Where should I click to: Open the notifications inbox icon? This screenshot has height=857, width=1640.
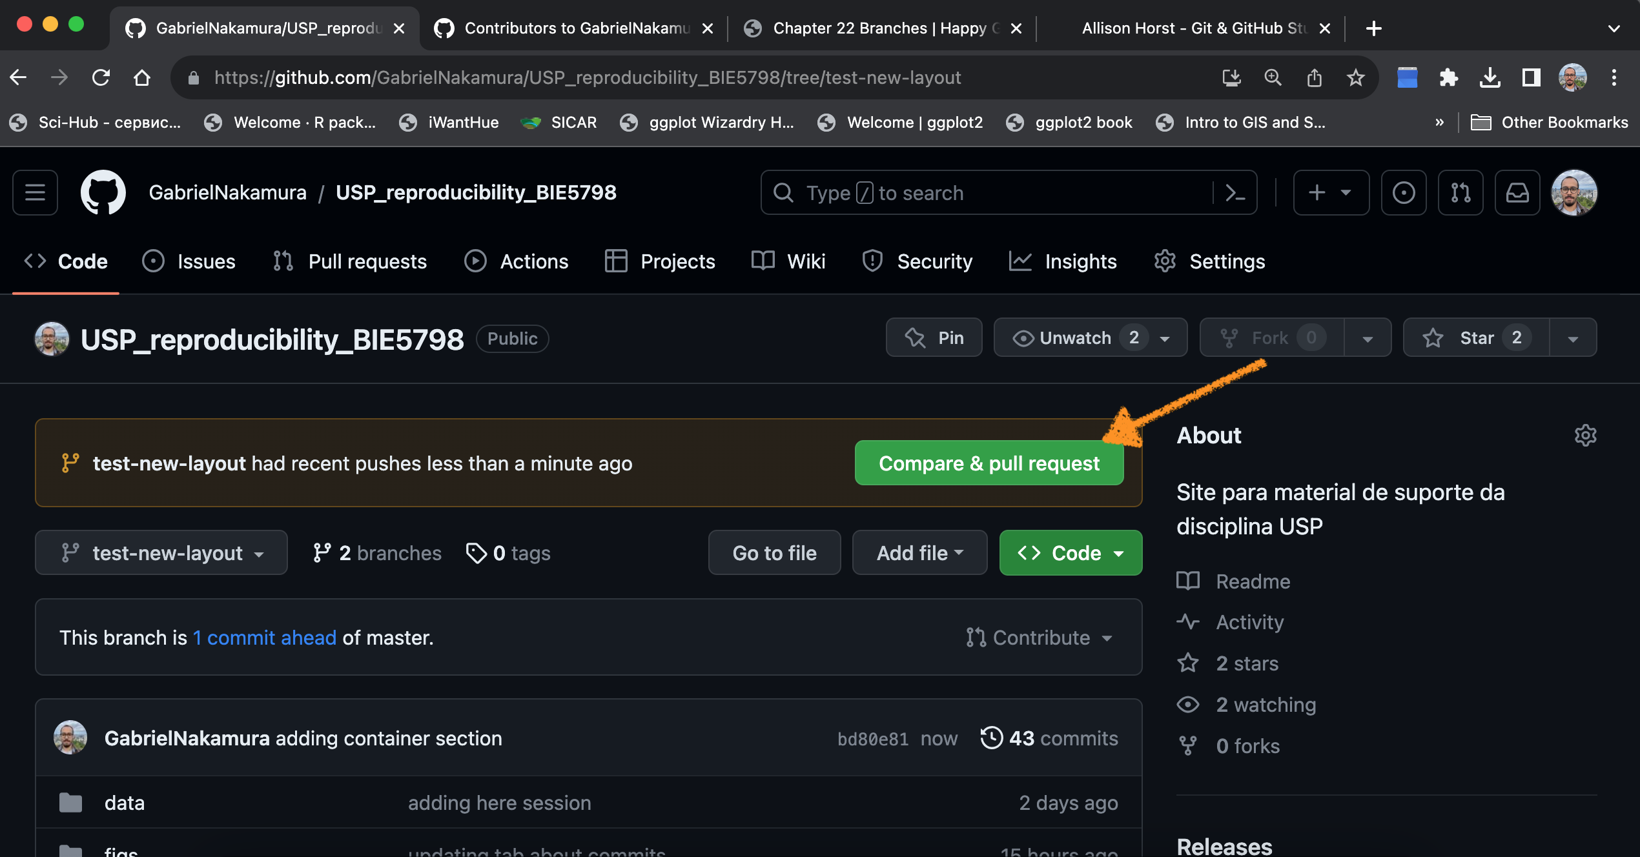coord(1517,192)
